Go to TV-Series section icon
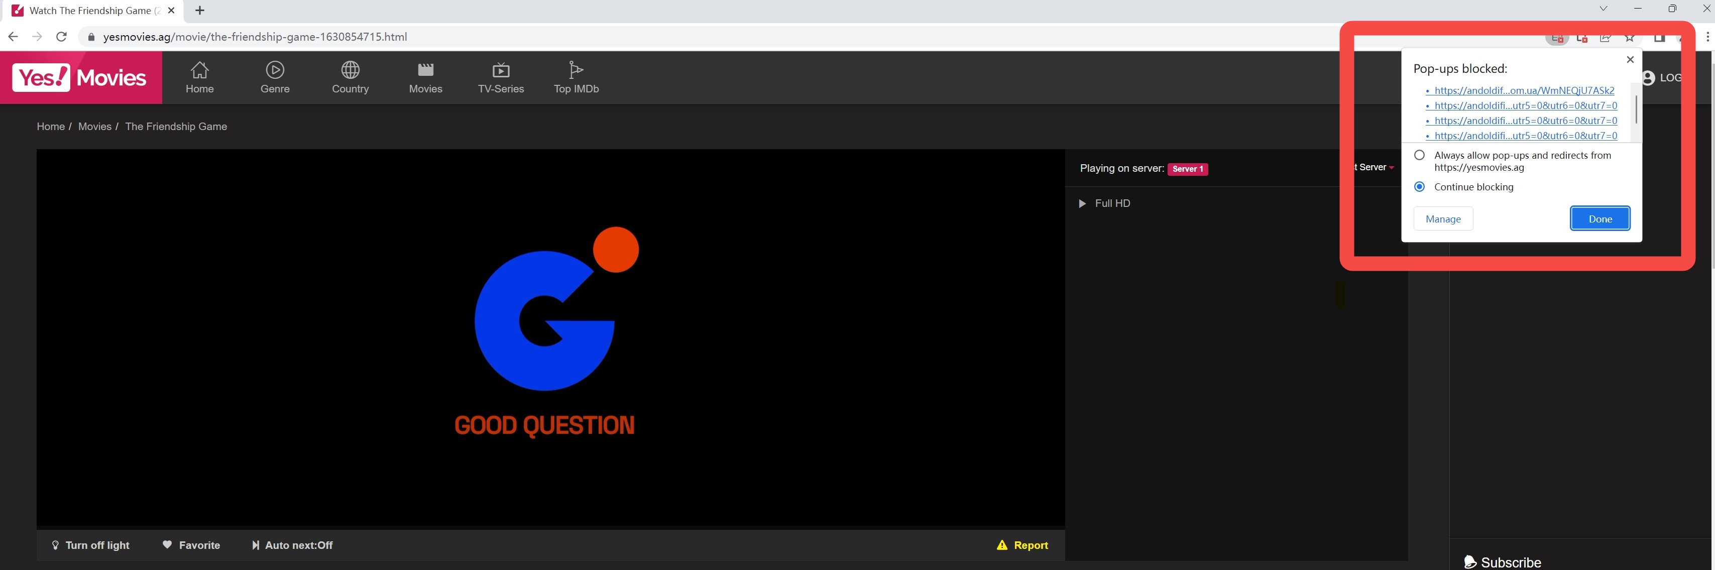This screenshot has width=1715, height=570. [x=501, y=70]
